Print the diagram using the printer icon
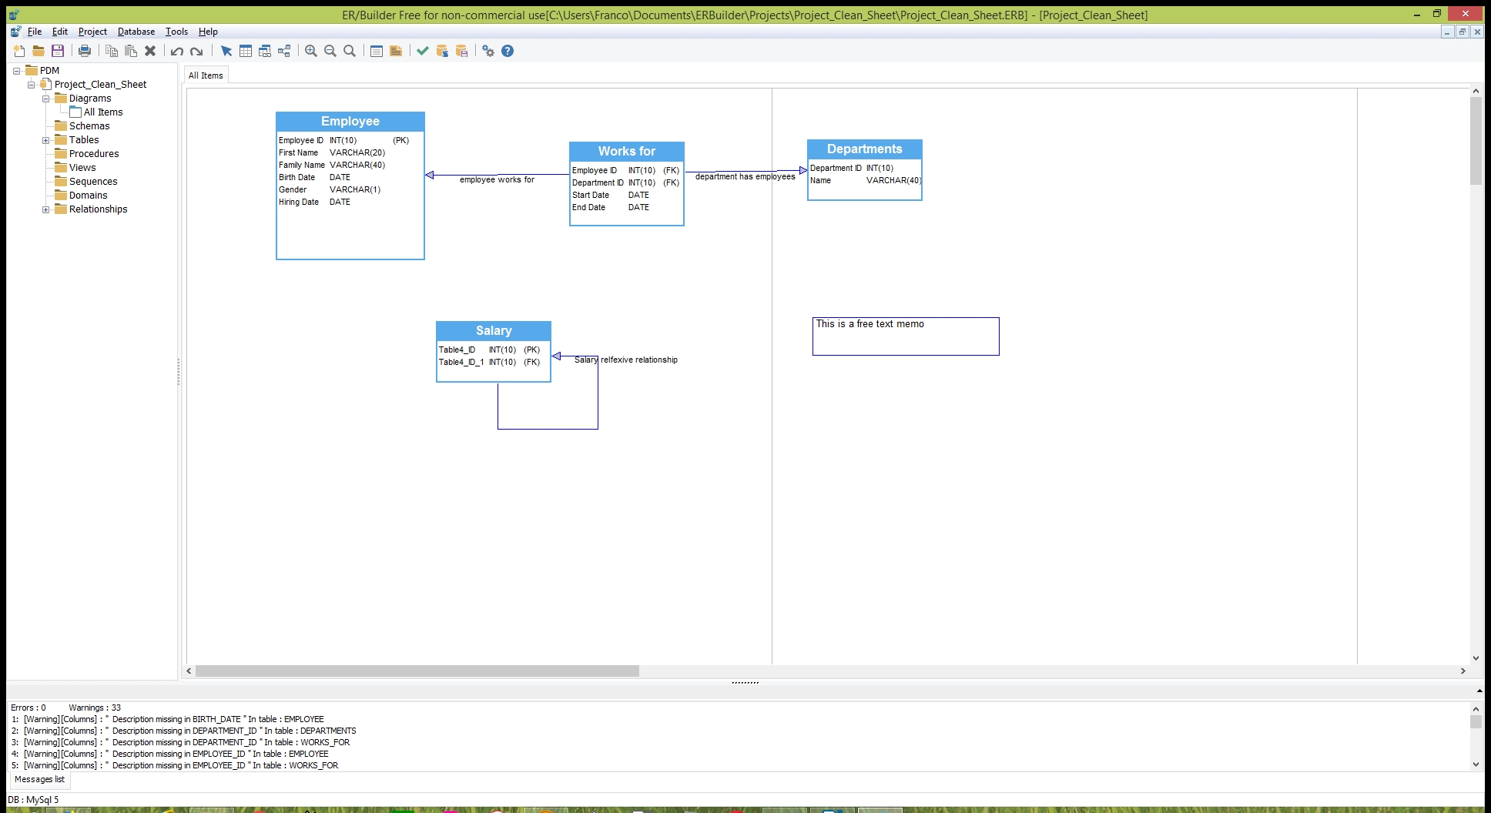The height and width of the screenshot is (813, 1491). pos(85,51)
